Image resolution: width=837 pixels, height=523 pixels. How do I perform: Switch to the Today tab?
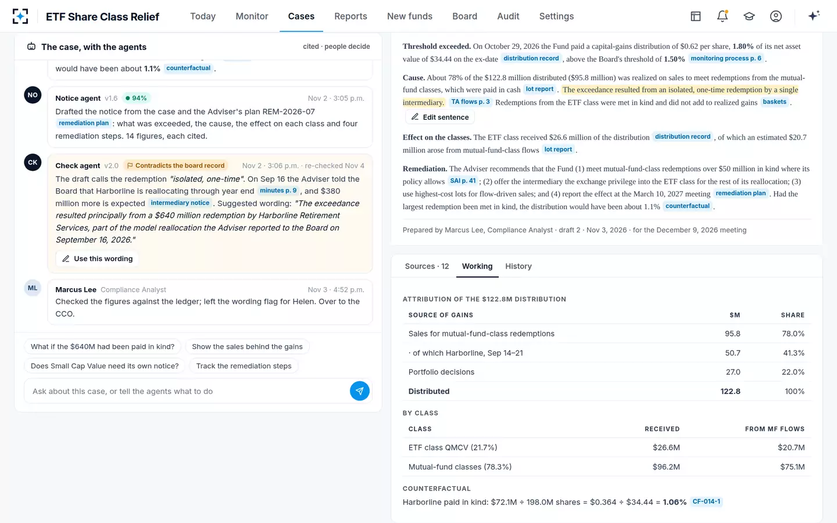tap(203, 16)
